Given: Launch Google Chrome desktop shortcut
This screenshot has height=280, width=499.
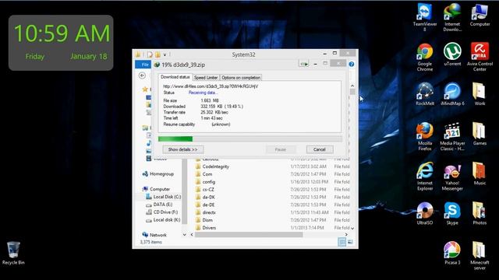Looking at the screenshot, I should point(424,58).
